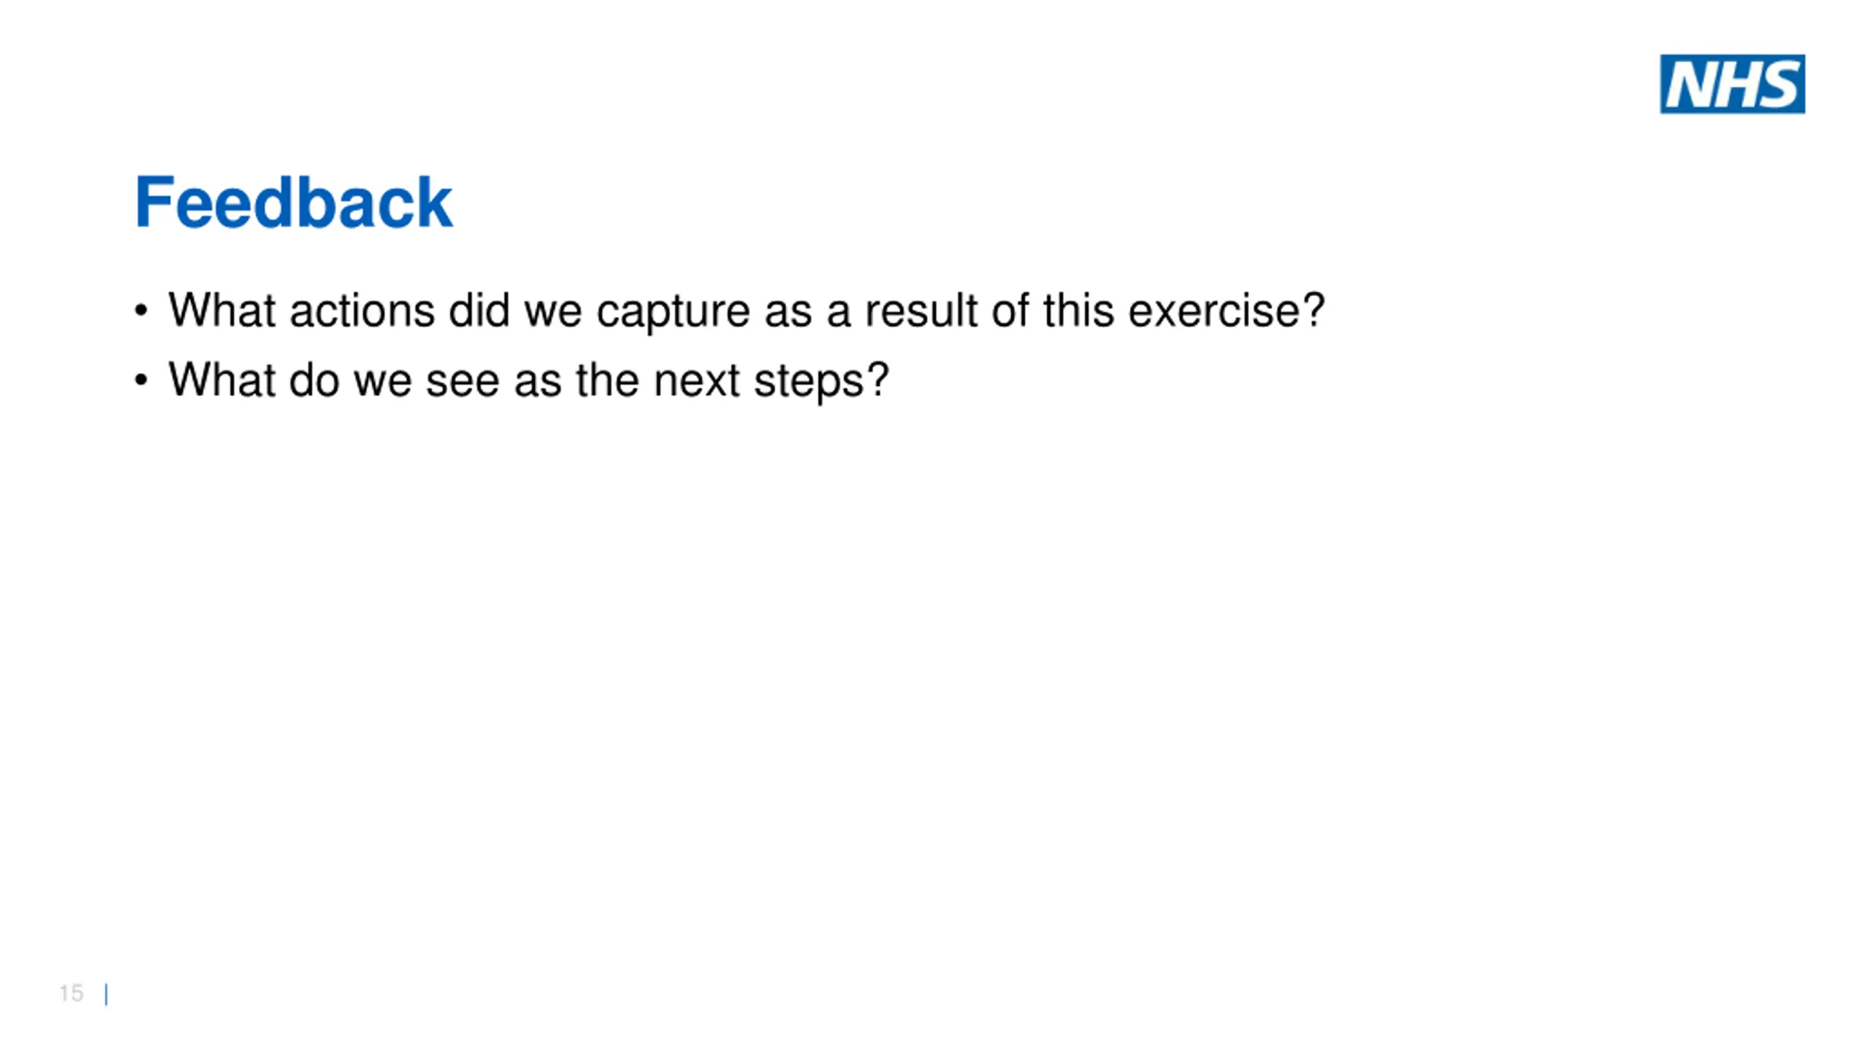
Task: Click the blue vertical bar beside slide number
Action: pyautogui.click(x=107, y=993)
